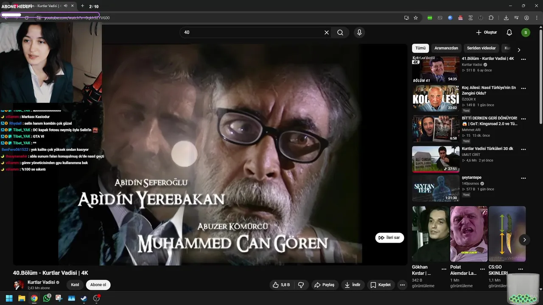543x305 pixels.
Task: Click the İndir download button
Action: click(353, 285)
